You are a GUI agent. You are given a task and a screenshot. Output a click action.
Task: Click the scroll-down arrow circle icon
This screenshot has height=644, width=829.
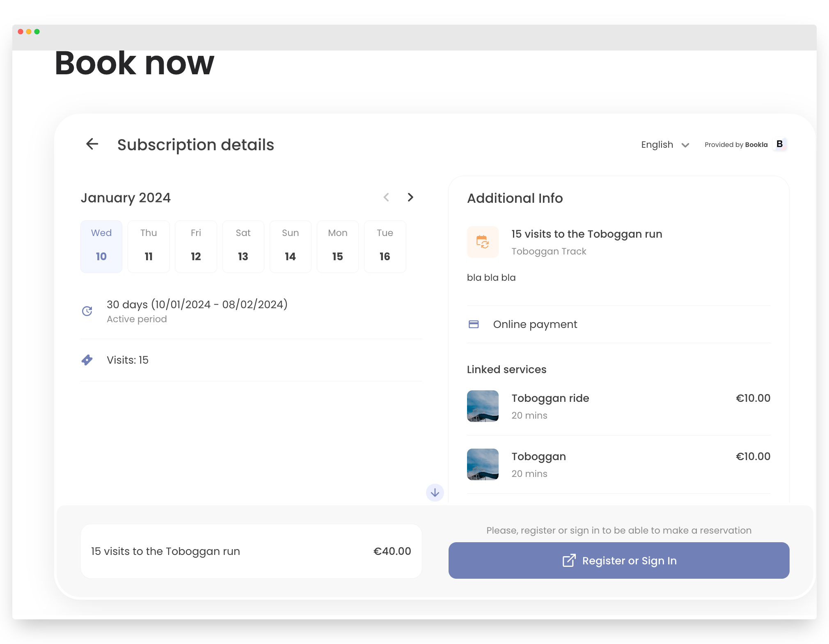click(x=435, y=492)
